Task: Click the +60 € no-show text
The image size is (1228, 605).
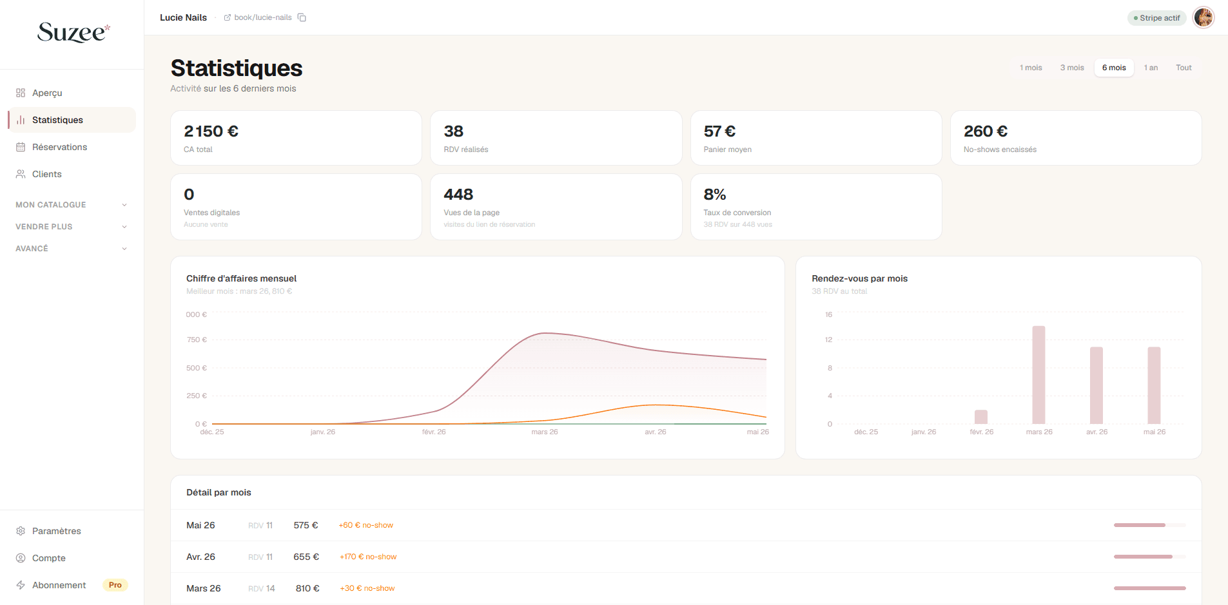Action: coord(365,525)
